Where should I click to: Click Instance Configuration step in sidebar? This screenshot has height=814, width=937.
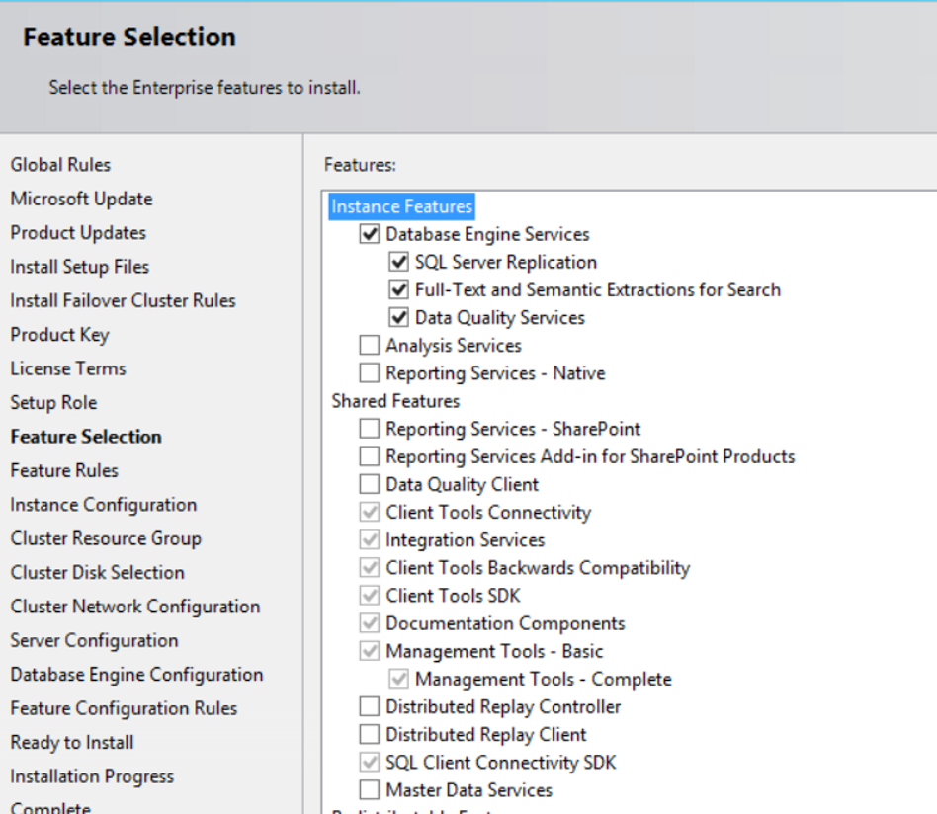click(x=104, y=505)
